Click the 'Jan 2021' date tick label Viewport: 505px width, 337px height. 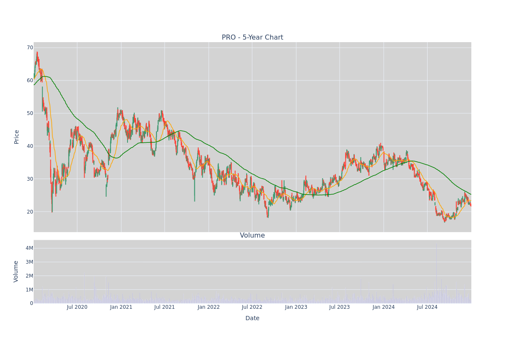point(121,307)
